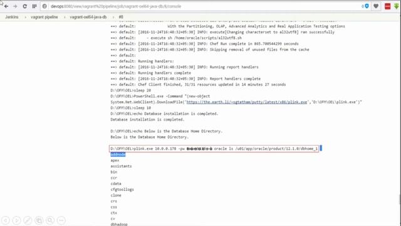Open the red extension icon in toolbar

[x=387, y=6]
